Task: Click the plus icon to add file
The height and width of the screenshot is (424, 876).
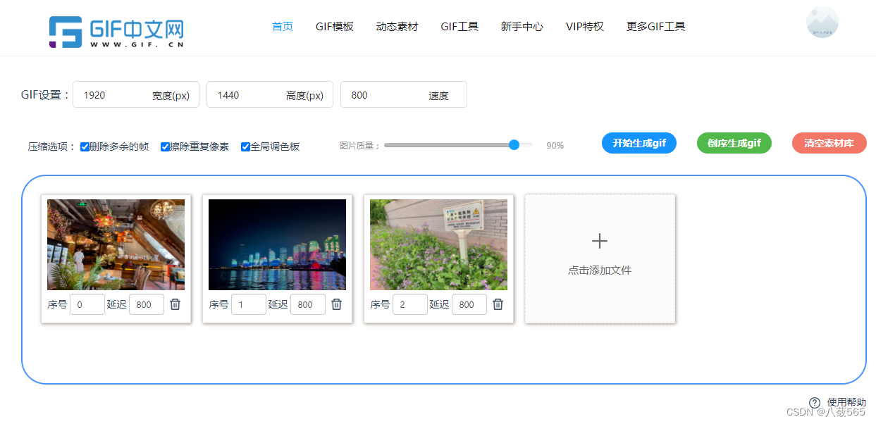Action: coord(600,242)
